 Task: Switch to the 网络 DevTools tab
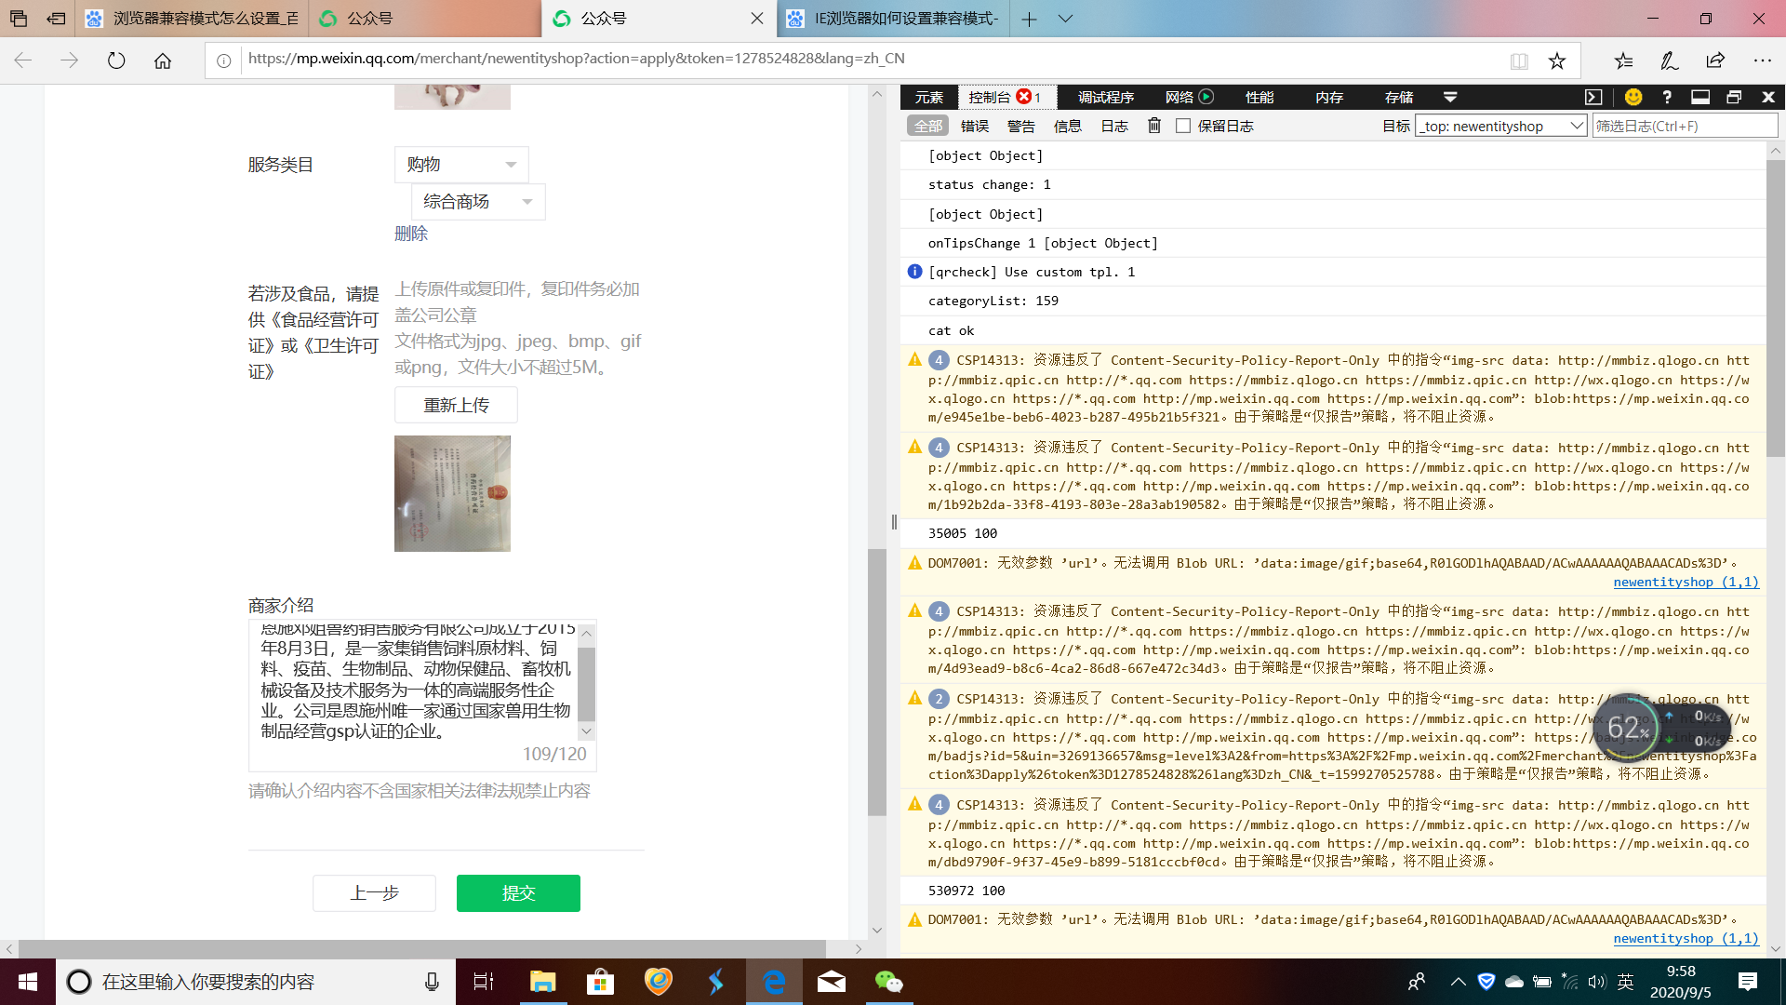pos(1179,97)
